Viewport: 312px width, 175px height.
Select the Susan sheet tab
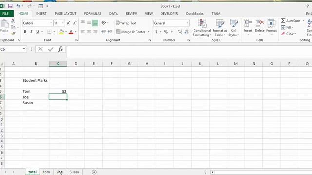[x=74, y=172]
